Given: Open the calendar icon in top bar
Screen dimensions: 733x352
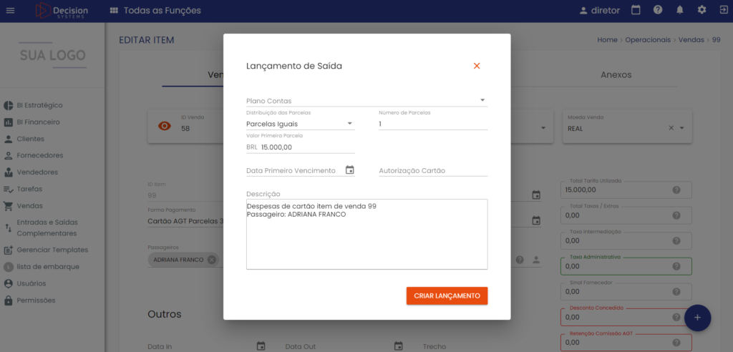Looking at the screenshot, I should pos(636,10).
